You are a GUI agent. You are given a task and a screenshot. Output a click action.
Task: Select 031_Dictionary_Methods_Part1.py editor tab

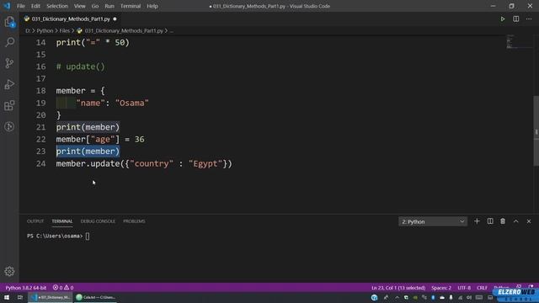[x=71, y=19]
